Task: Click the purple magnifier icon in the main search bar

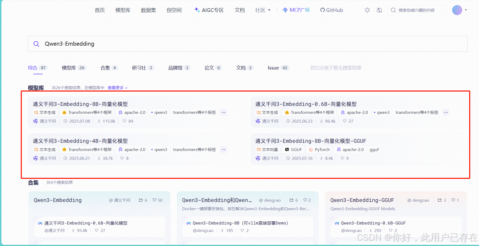Action: click(x=36, y=44)
